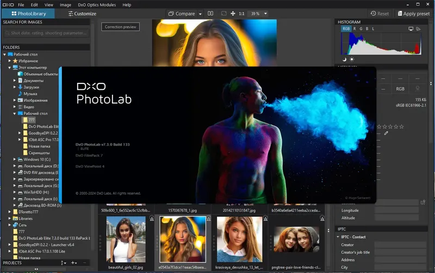Click the warning icon on krasivaya_devushka thumbnail
Viewport: 435px width, 273px height.
(265, 219)
